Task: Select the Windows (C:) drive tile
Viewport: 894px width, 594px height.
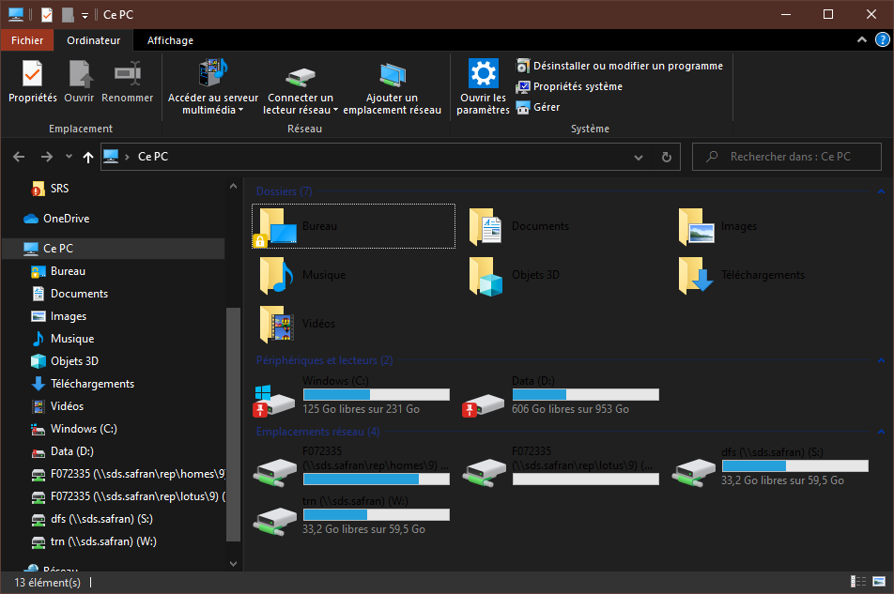Action: click(x=353, y=395)
